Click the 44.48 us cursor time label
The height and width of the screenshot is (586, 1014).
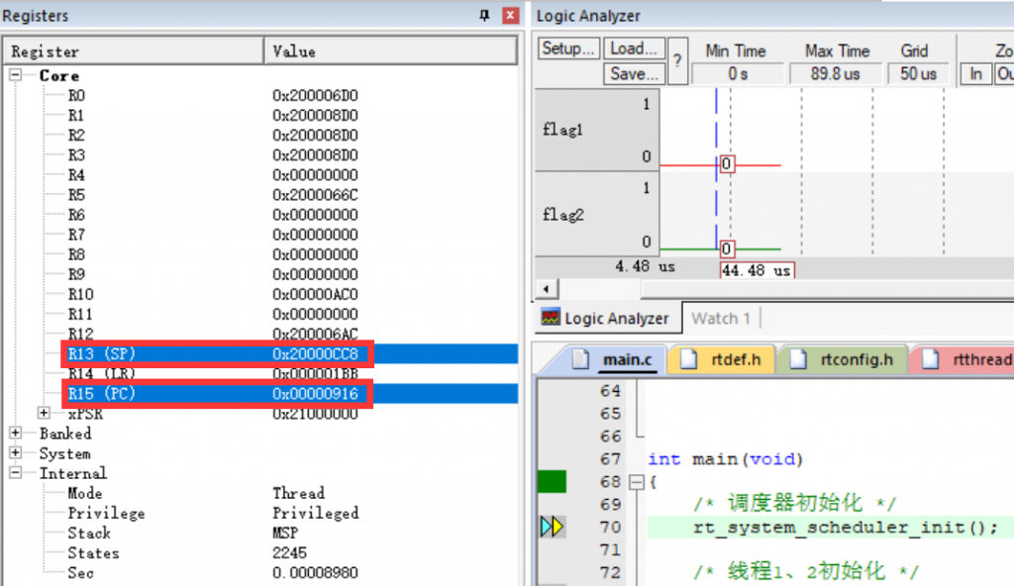(x=757, y=270)
